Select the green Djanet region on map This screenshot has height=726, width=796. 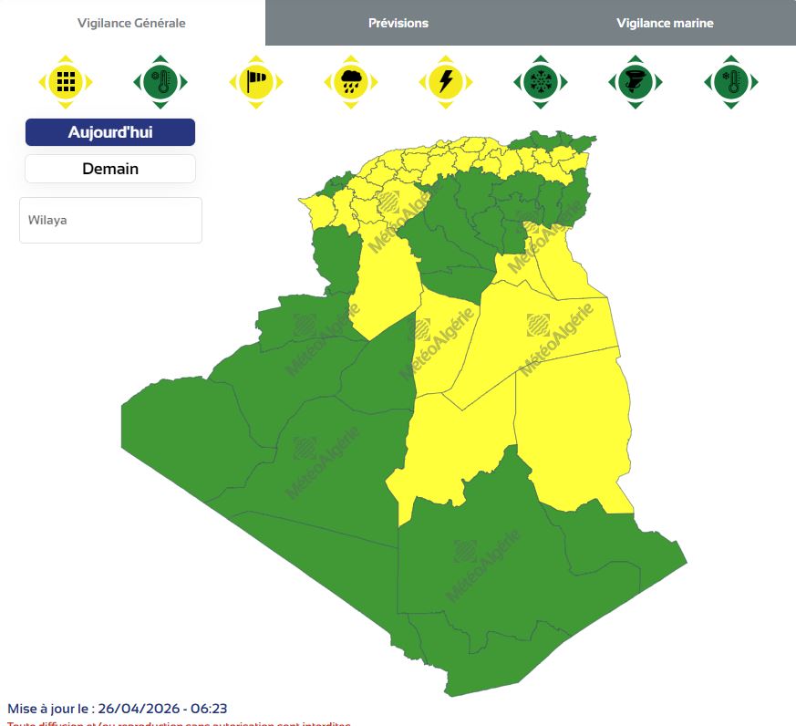tap(620, 556)
